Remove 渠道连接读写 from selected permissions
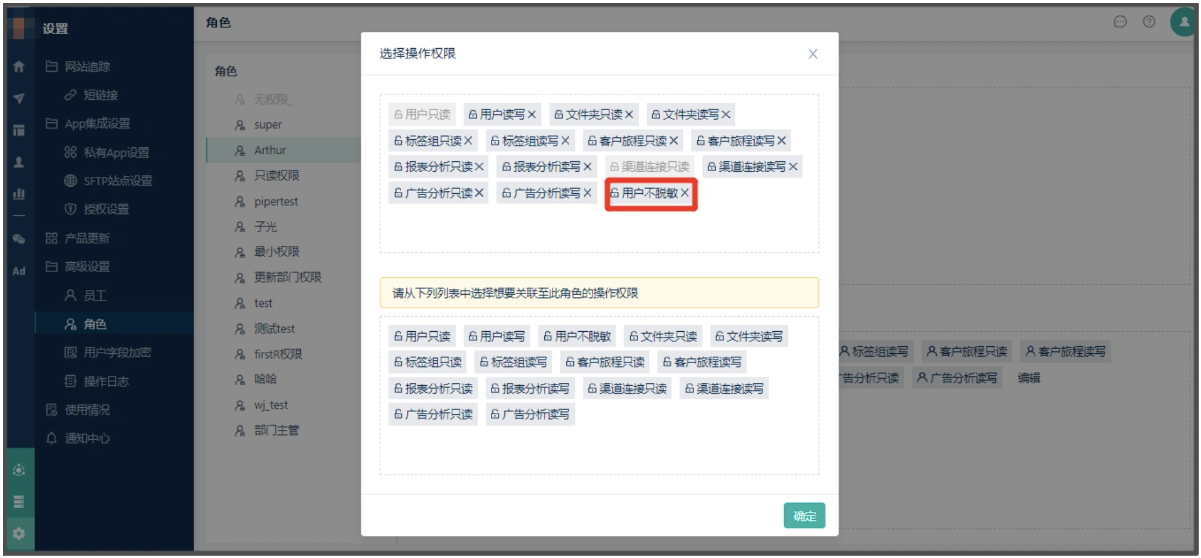Viewport: 1201px width, 558px height. (793, 167)
